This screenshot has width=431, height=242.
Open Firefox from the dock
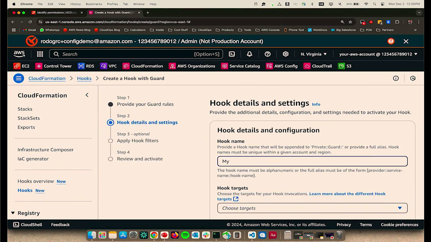click(175, 235)
